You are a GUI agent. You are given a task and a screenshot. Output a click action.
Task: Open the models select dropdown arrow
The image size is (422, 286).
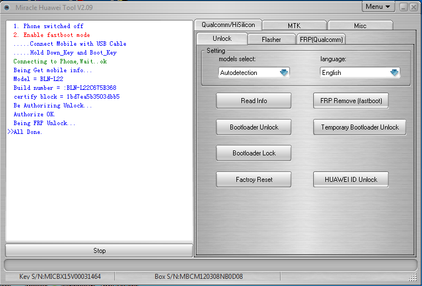click(284, 73)
